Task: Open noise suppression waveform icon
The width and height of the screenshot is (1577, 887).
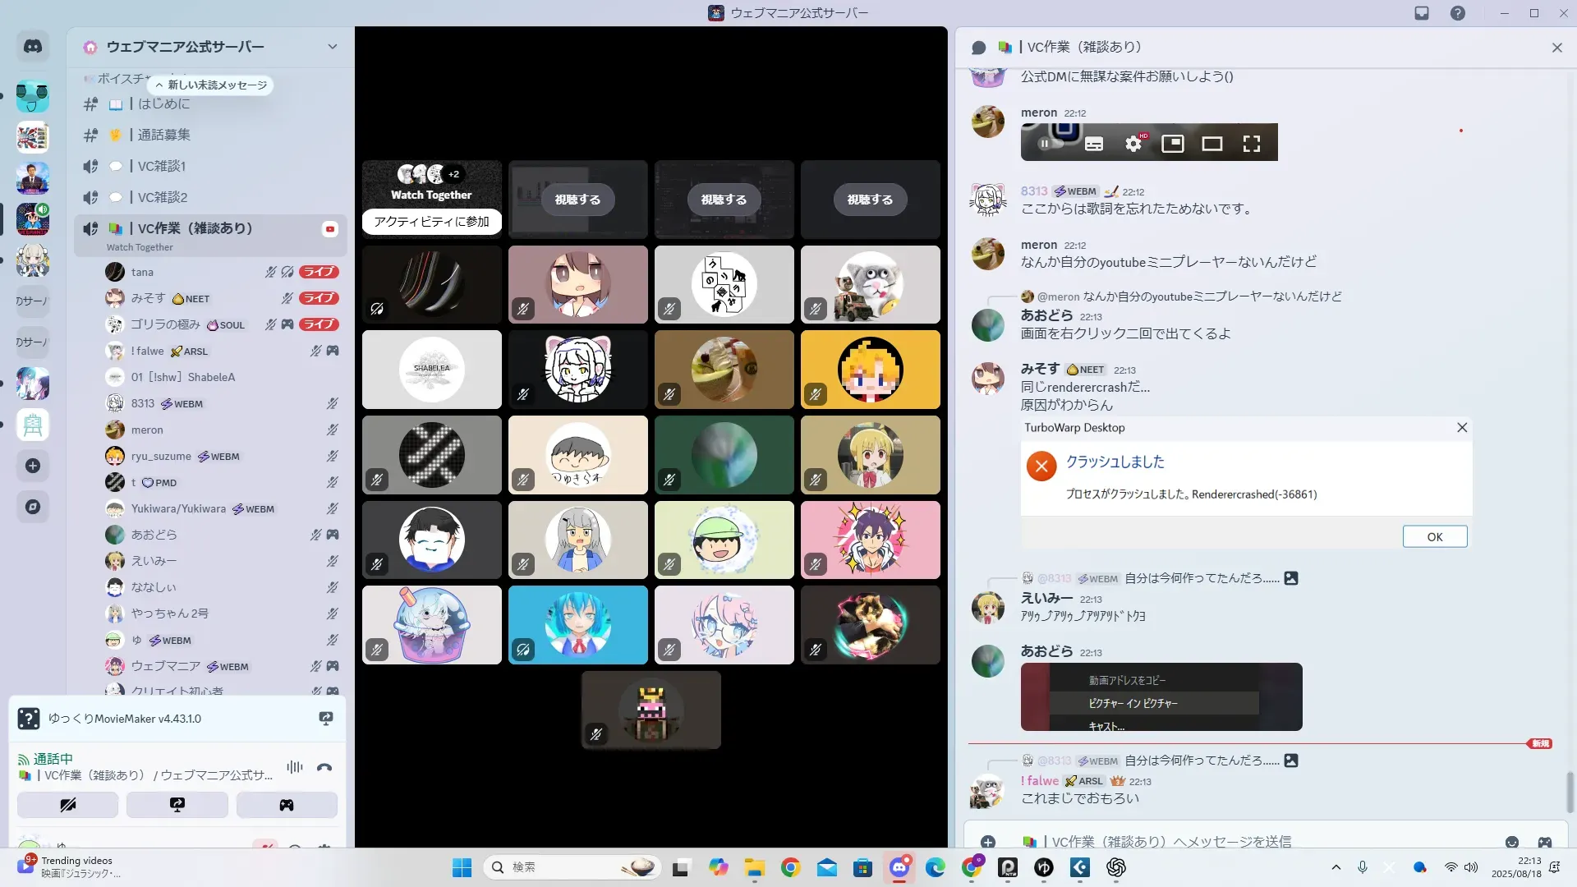Action: (x=294, y=767)
